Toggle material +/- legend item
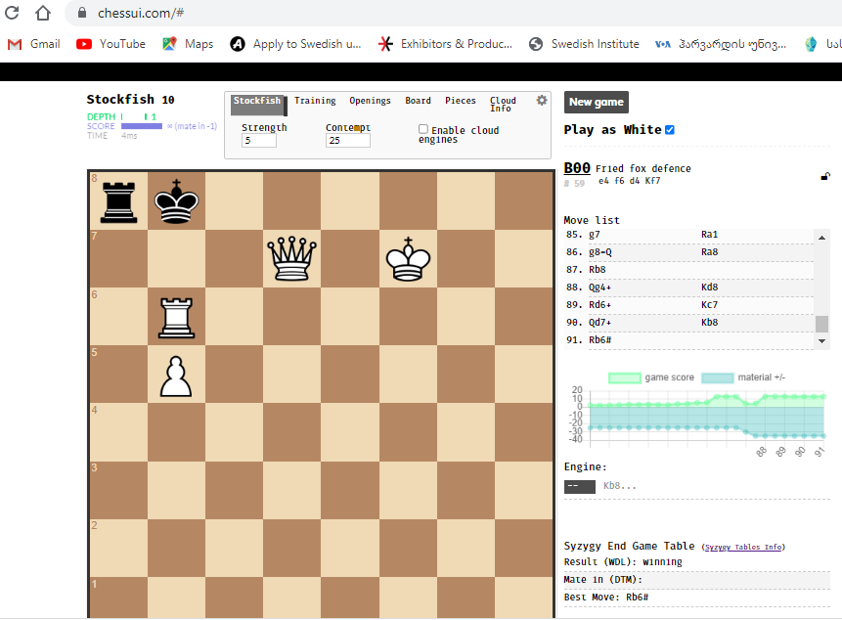842x620 pixels. coord(743,377)
